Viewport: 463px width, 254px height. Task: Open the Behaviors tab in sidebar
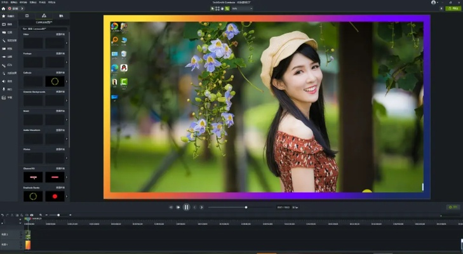(x=8, y=65)
